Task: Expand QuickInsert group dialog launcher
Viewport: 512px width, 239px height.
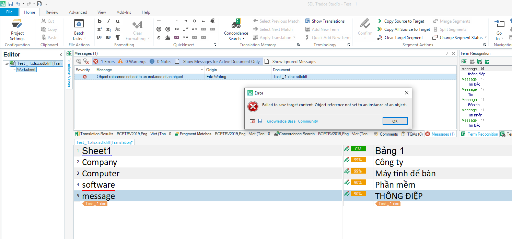Action: [215, 45]
